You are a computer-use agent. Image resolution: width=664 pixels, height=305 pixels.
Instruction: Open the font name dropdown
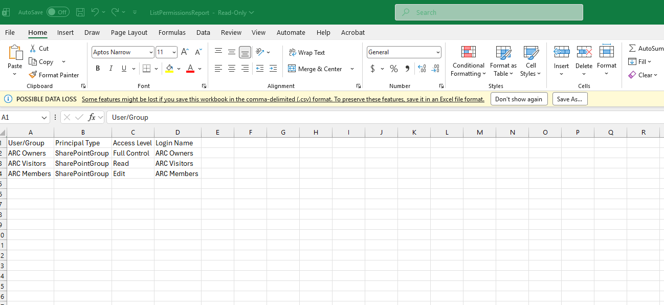click(x=151, y=52)
